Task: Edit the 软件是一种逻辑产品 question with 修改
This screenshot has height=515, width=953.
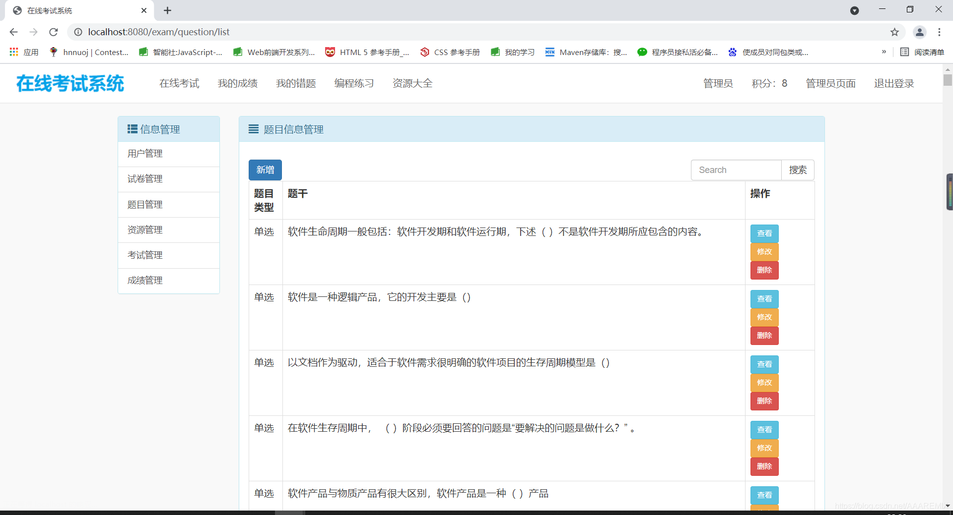Action: (764, 317)
